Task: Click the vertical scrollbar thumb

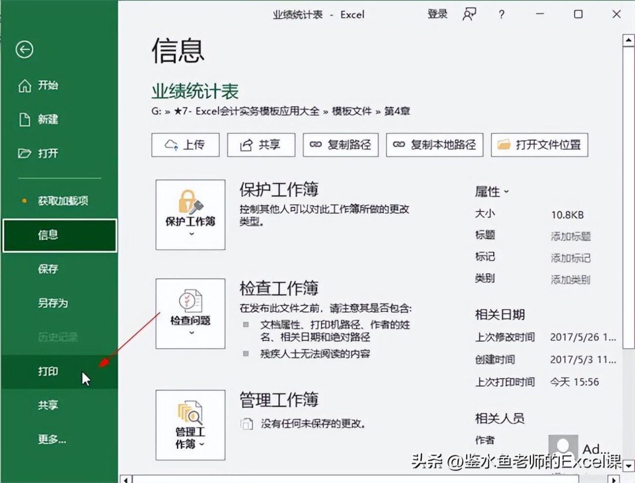Action: pos(628,197)
